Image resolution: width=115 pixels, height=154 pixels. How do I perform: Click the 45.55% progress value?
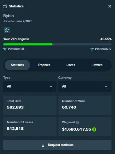pyautogui.click(x=106, y=39)
